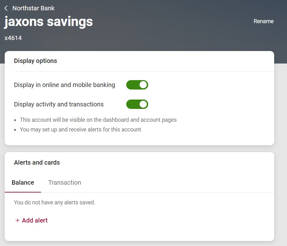Click the plus icon beside Add alert

pos(18,220)
